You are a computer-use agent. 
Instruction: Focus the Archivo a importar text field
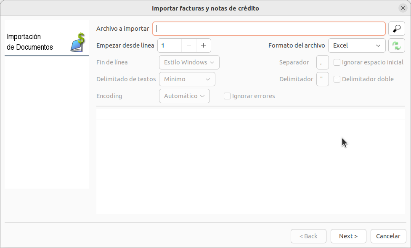click(x=269, y=29)
